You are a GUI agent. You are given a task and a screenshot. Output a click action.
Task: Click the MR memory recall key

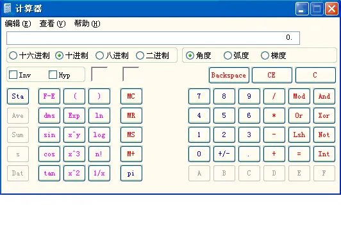[131, 115]
